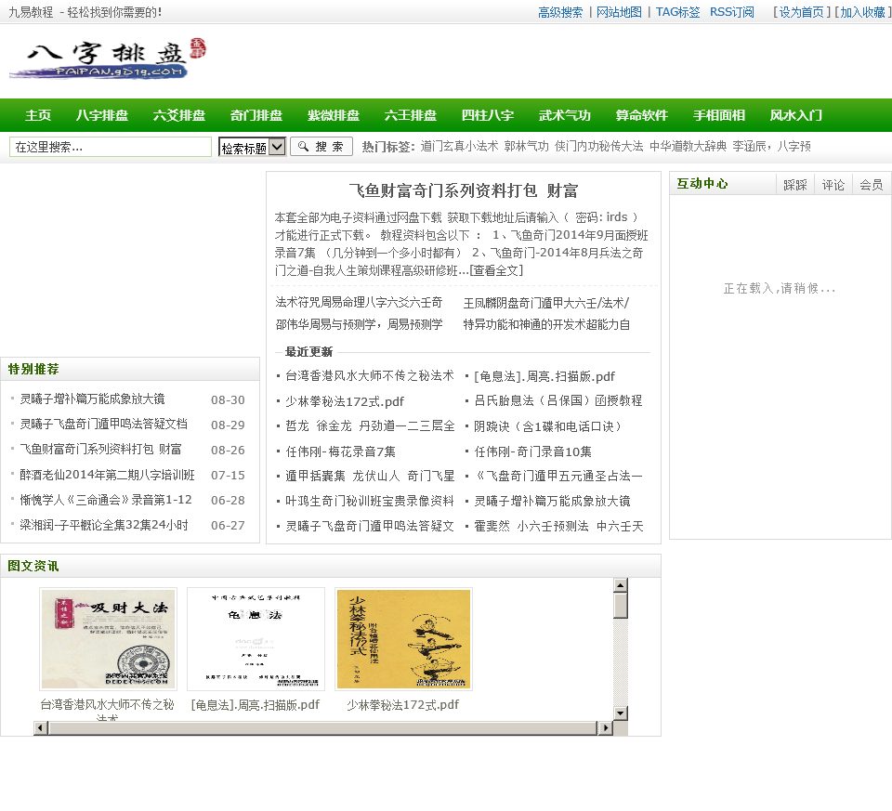Click hot tag 郭林气功
The width and height of the screenshot is (892, 811).
tap(526, 147)
